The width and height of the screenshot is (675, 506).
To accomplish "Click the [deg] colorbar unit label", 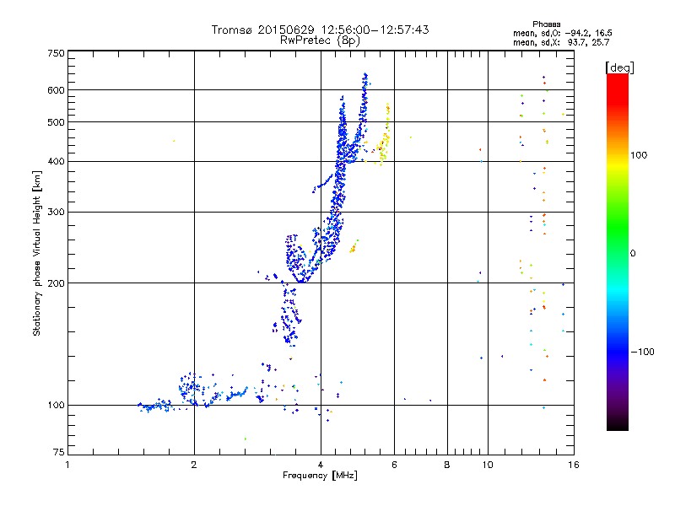I will coord(618,67).
